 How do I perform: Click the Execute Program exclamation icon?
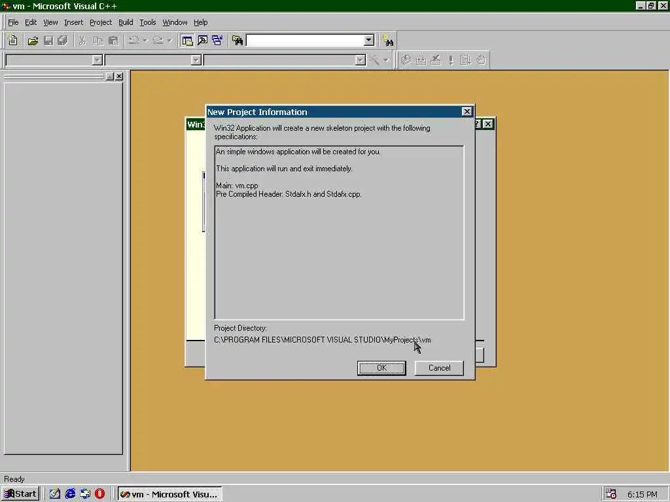451,60
